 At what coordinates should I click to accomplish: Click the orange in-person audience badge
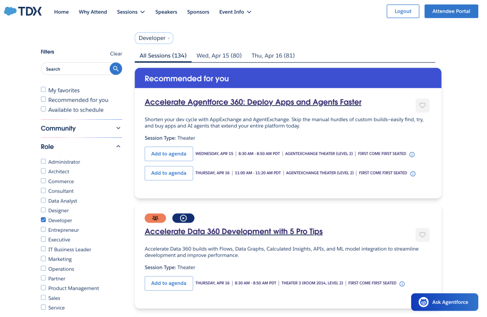click(155, 218)
